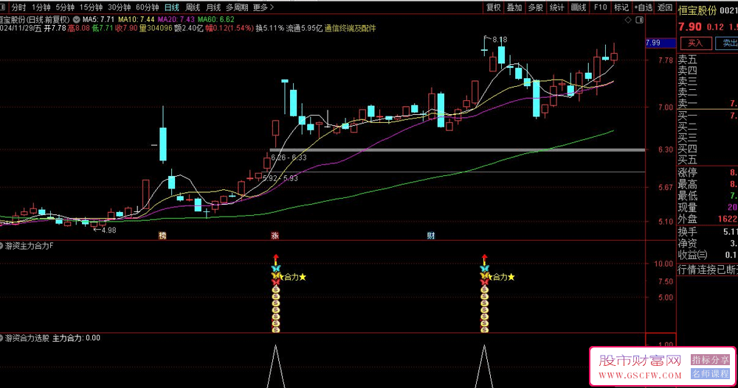Viewport: 738px width, 388px height.
Task: Switch to 月线 monthly chart
Action: coord(213,7)
